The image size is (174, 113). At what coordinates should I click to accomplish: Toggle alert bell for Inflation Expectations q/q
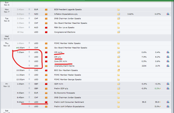pos(29,14)
